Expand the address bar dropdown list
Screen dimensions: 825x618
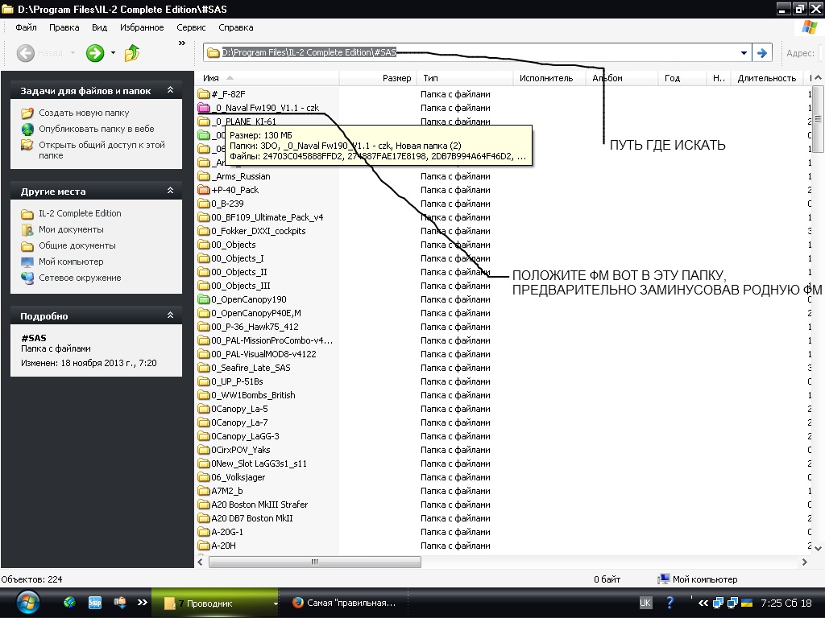coord(744,52)
